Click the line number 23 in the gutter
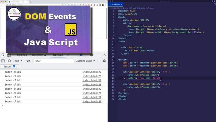Viewport: 216px width, 122px height. tap(113, 78)
